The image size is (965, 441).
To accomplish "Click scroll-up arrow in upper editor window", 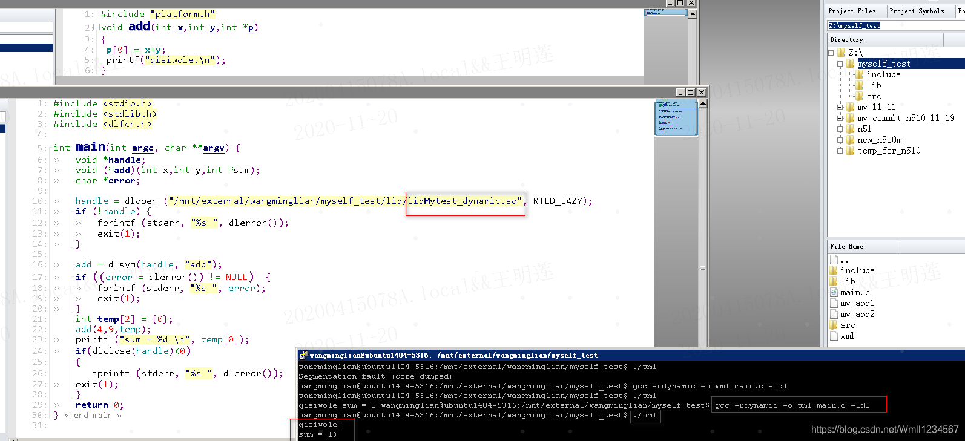I will coord(693,13).
